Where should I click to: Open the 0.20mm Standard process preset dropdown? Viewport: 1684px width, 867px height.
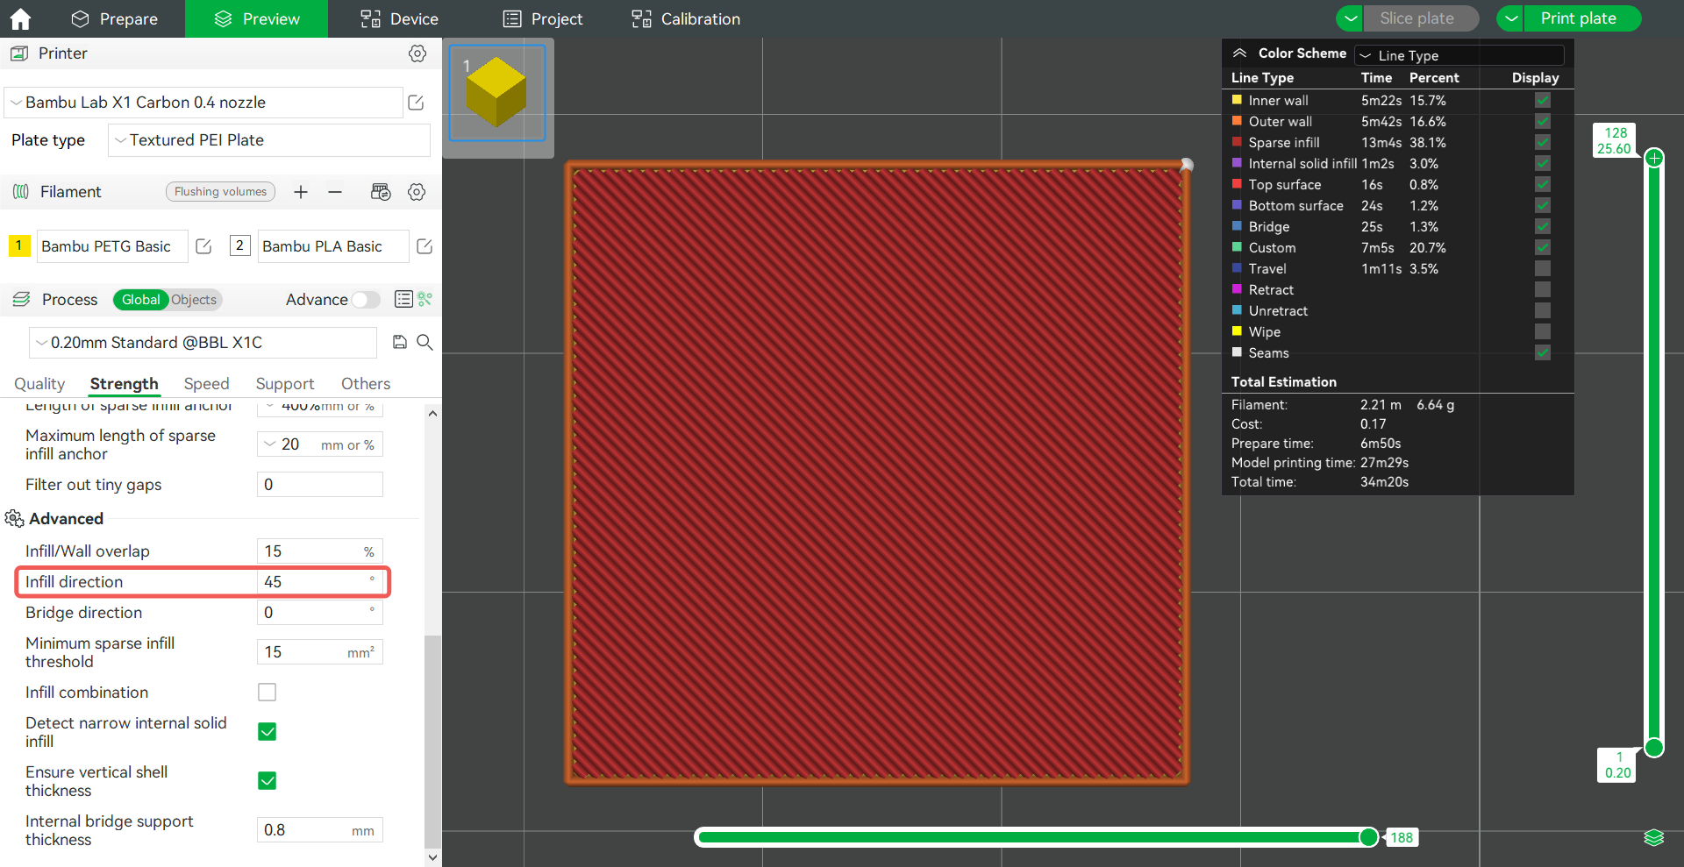coord(203,343)
